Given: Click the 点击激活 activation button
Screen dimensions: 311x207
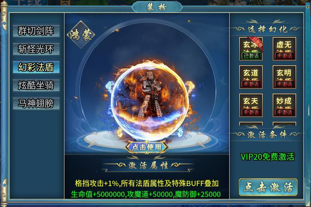Looking at the screenshot, I should click(268, 187).
